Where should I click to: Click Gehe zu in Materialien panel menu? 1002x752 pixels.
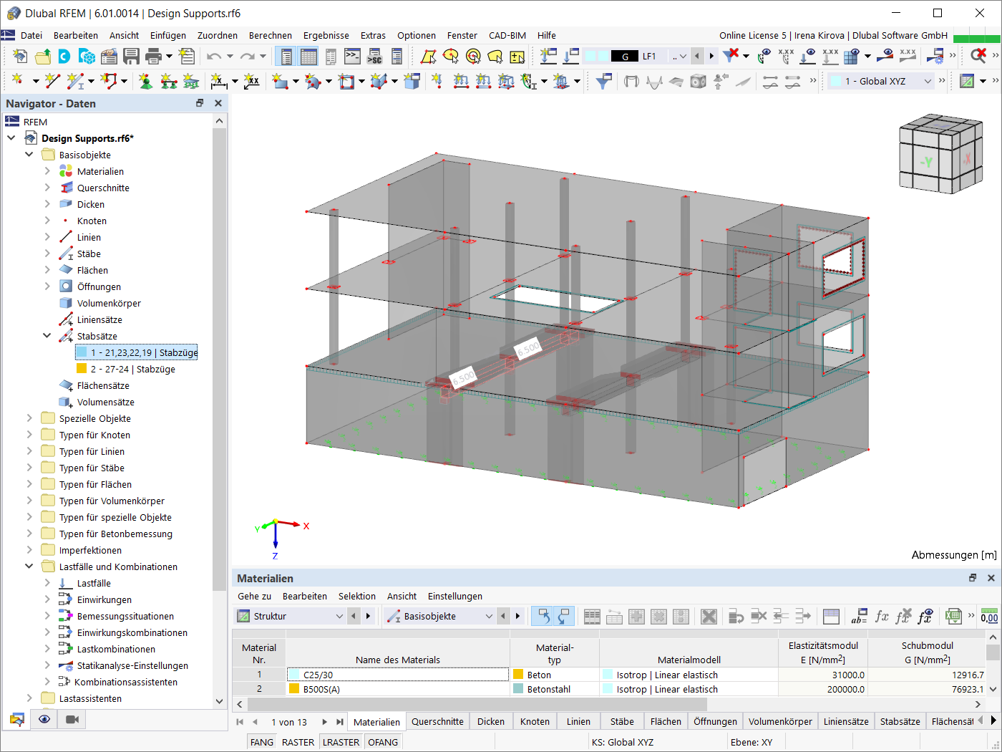[x=255, y=596]
